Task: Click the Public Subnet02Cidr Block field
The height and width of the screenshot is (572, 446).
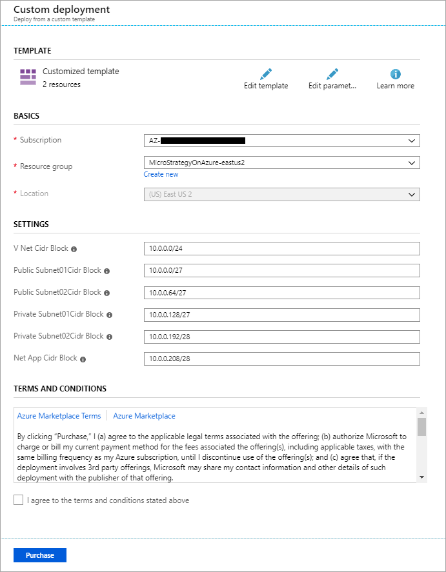Action: tap(281, 293)
